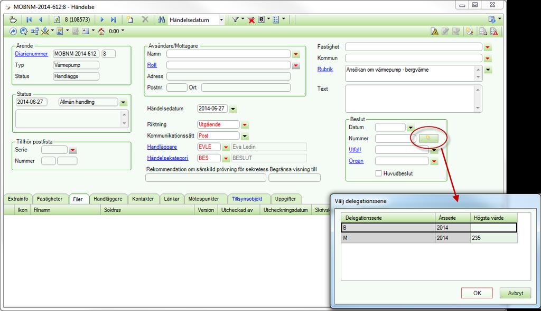This screenshot has height=311, width=541.
Task: Switch to the Fastigheter tab
Action: coord(50,199)
